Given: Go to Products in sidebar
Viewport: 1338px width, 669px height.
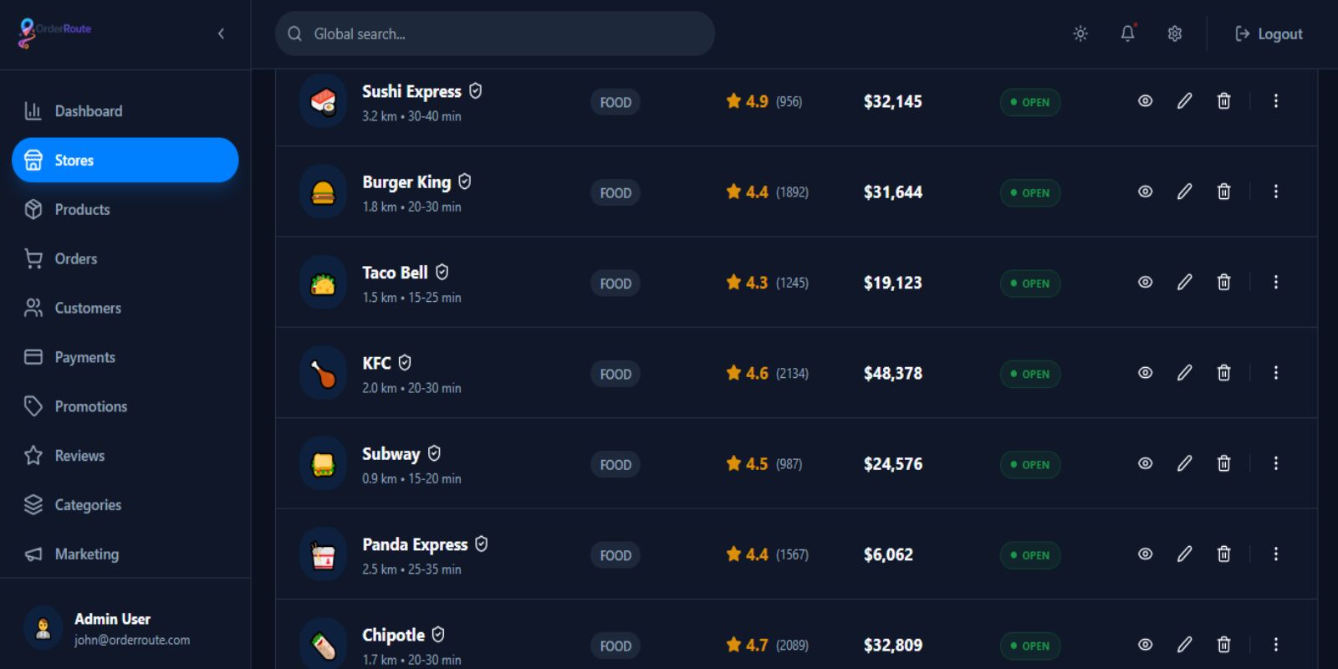Looking at the screenshot, I should coord(82,209).
